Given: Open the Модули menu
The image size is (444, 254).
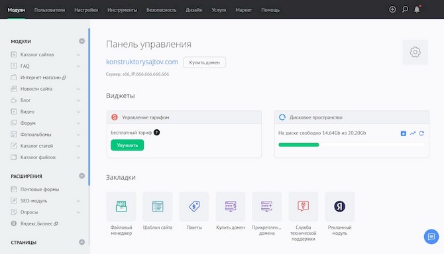Looking at the screenshot, I should tap(16, 10).
